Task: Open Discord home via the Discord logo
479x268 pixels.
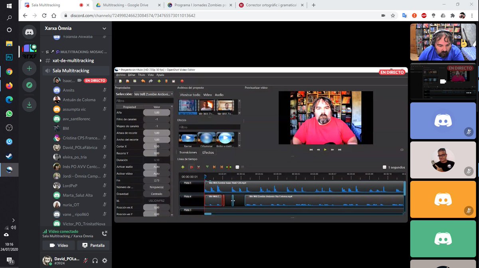Action: (x=29, y=33)
